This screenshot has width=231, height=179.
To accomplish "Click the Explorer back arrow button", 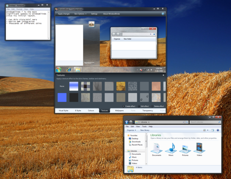I will (x=126, y=122).
